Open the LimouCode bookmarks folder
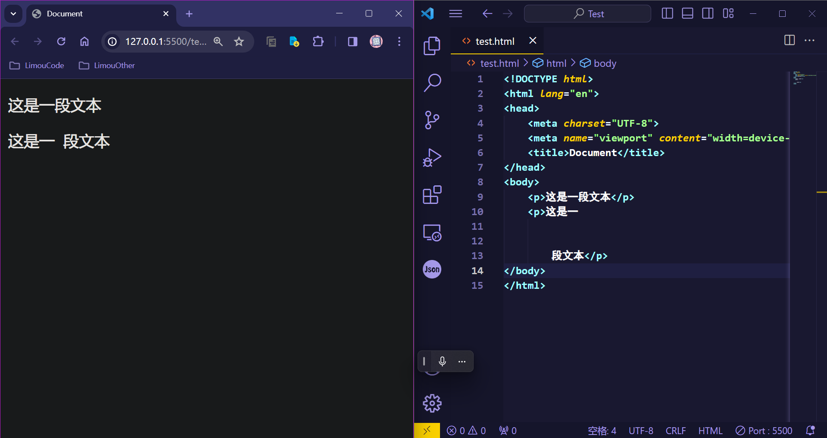Screen dimensions: 827x438 tap(37, 66)
